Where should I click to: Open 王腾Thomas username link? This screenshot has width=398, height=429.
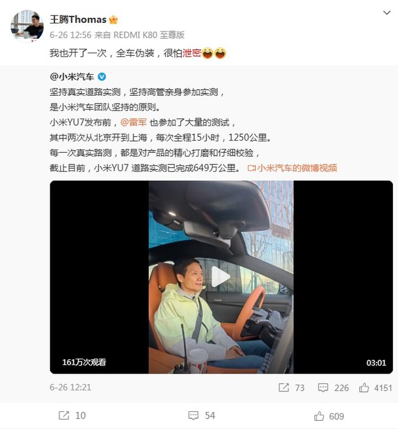click(x=78, y=19)
